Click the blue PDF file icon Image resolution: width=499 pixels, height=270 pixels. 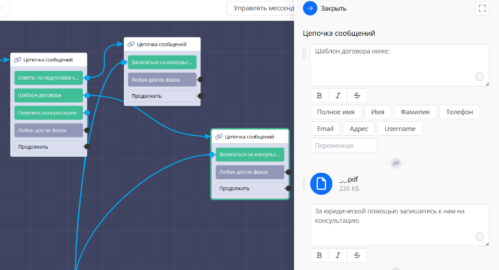pyautogui.click(x=321, y=183)
